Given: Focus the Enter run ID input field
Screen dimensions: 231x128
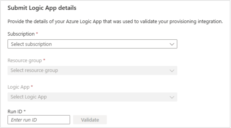Looking at the screenshot, I should click(x=39, y=120).
